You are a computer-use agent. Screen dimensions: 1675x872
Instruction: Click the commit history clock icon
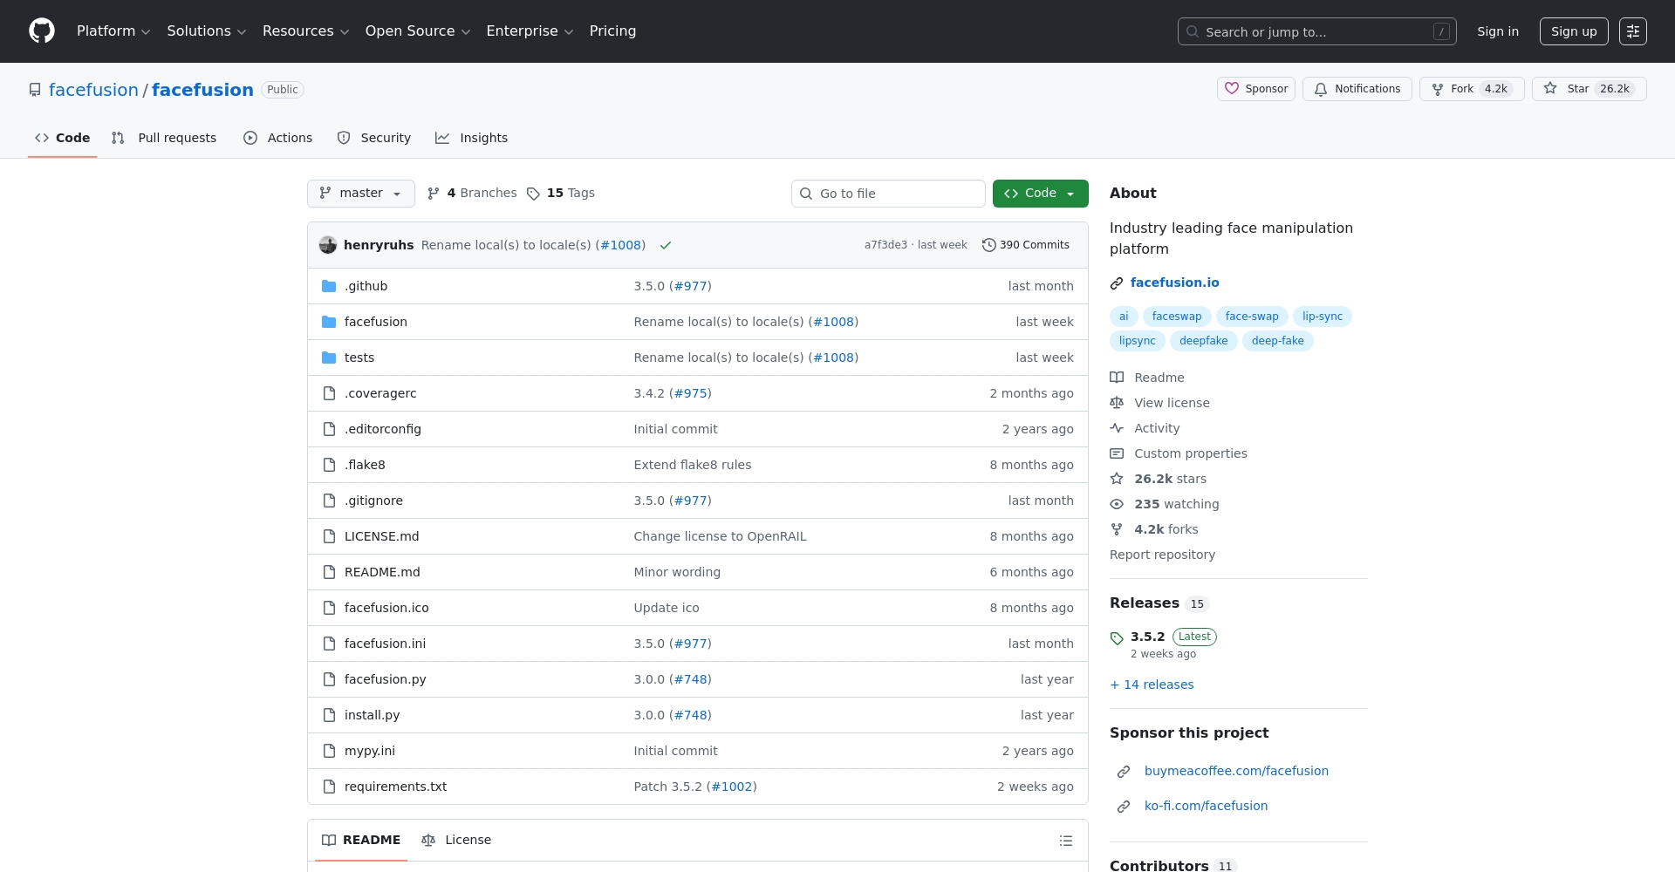pyautogui.click(x=988, y=246)
